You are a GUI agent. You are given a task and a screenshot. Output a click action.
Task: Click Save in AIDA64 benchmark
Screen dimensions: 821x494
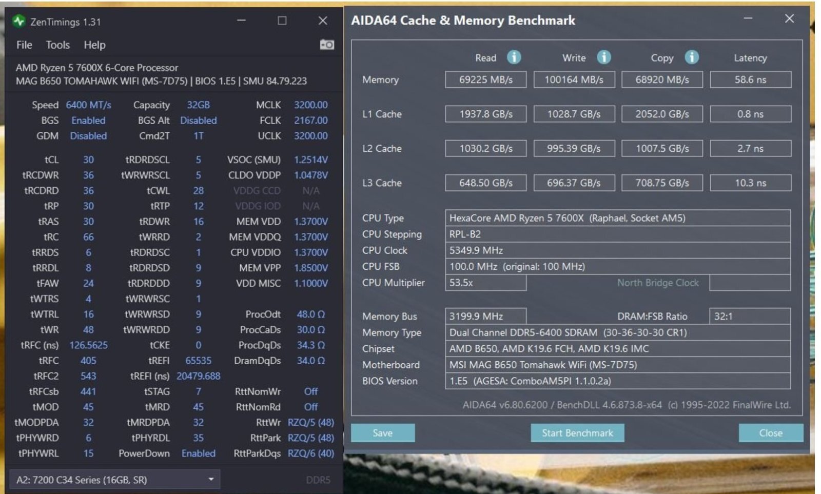[x=382, y=432]
